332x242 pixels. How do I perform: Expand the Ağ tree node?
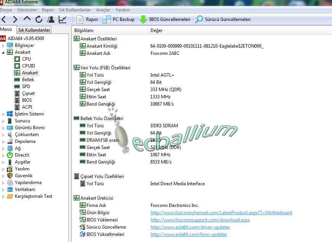click(x=3, y=149)
